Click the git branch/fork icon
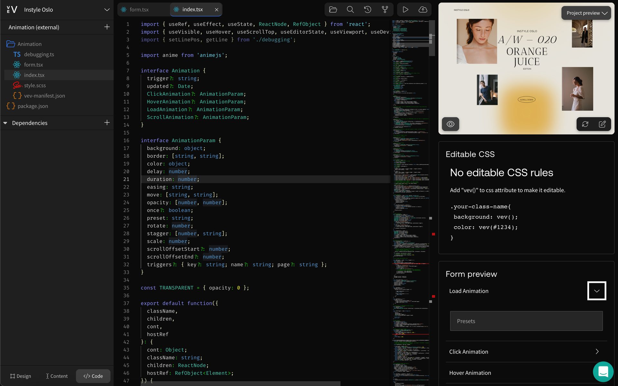Viewport: 618px width, 386px height. tap(385, 10)
